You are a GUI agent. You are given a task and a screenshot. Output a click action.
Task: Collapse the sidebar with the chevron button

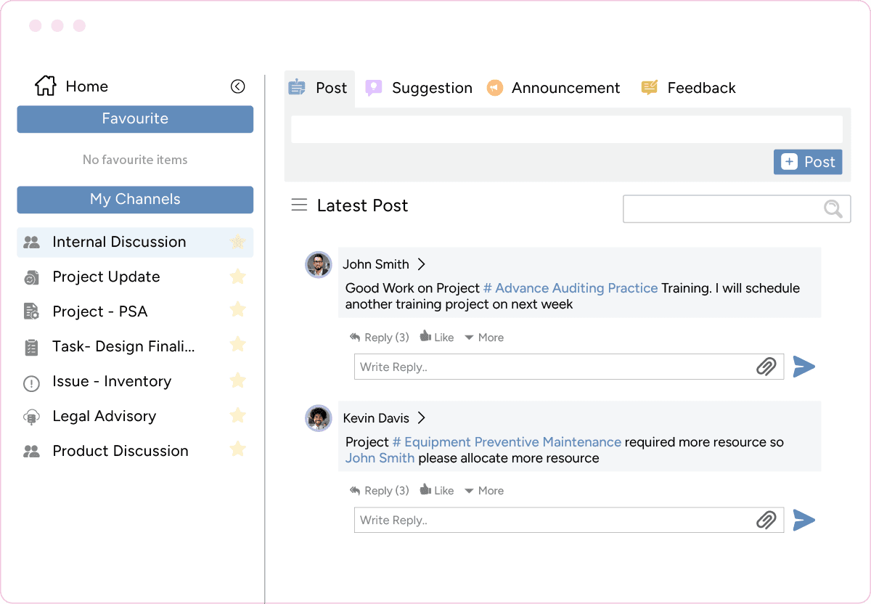click(x=238, y=86)
